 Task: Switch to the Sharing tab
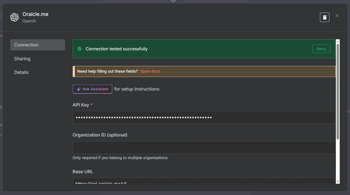[x=22, y=59]
